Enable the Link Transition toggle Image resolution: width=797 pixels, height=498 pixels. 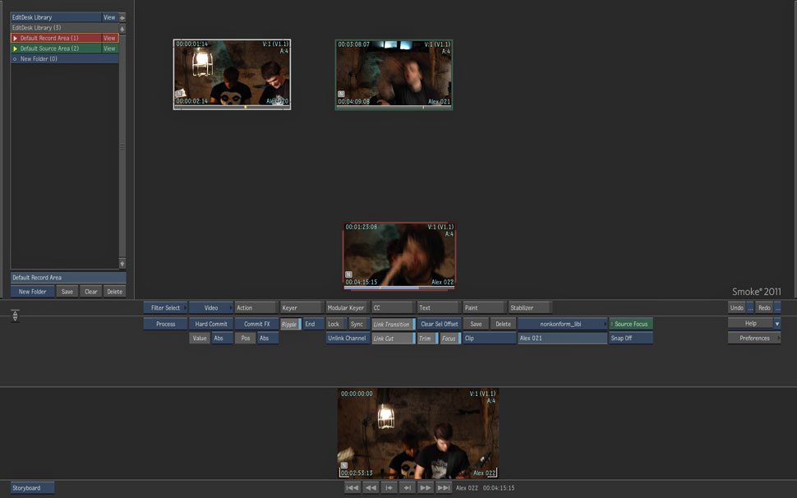coord(392,324)
